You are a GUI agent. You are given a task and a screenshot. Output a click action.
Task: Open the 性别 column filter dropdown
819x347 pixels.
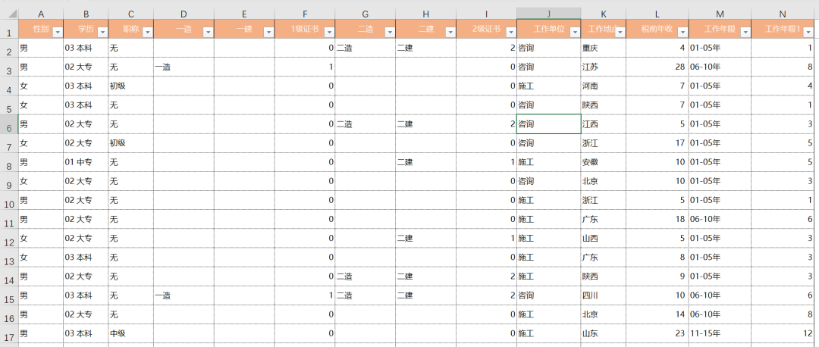click(56, 32)
